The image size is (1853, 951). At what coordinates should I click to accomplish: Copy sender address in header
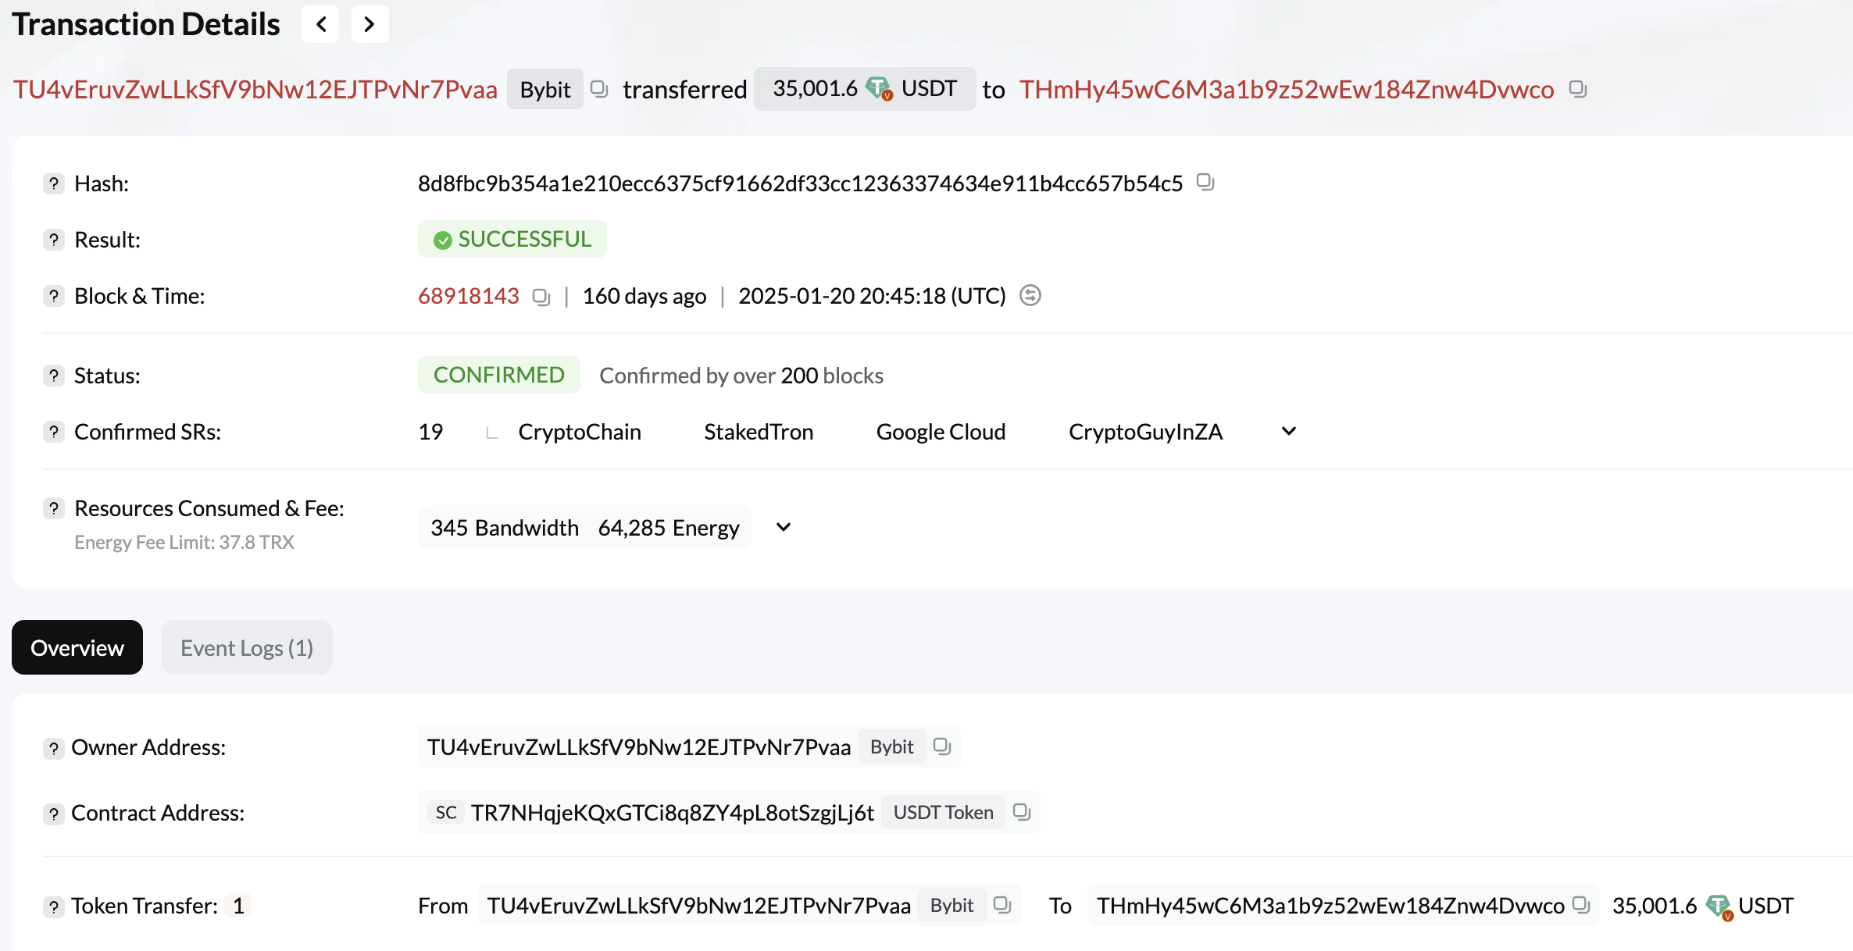tap(599, 89)
